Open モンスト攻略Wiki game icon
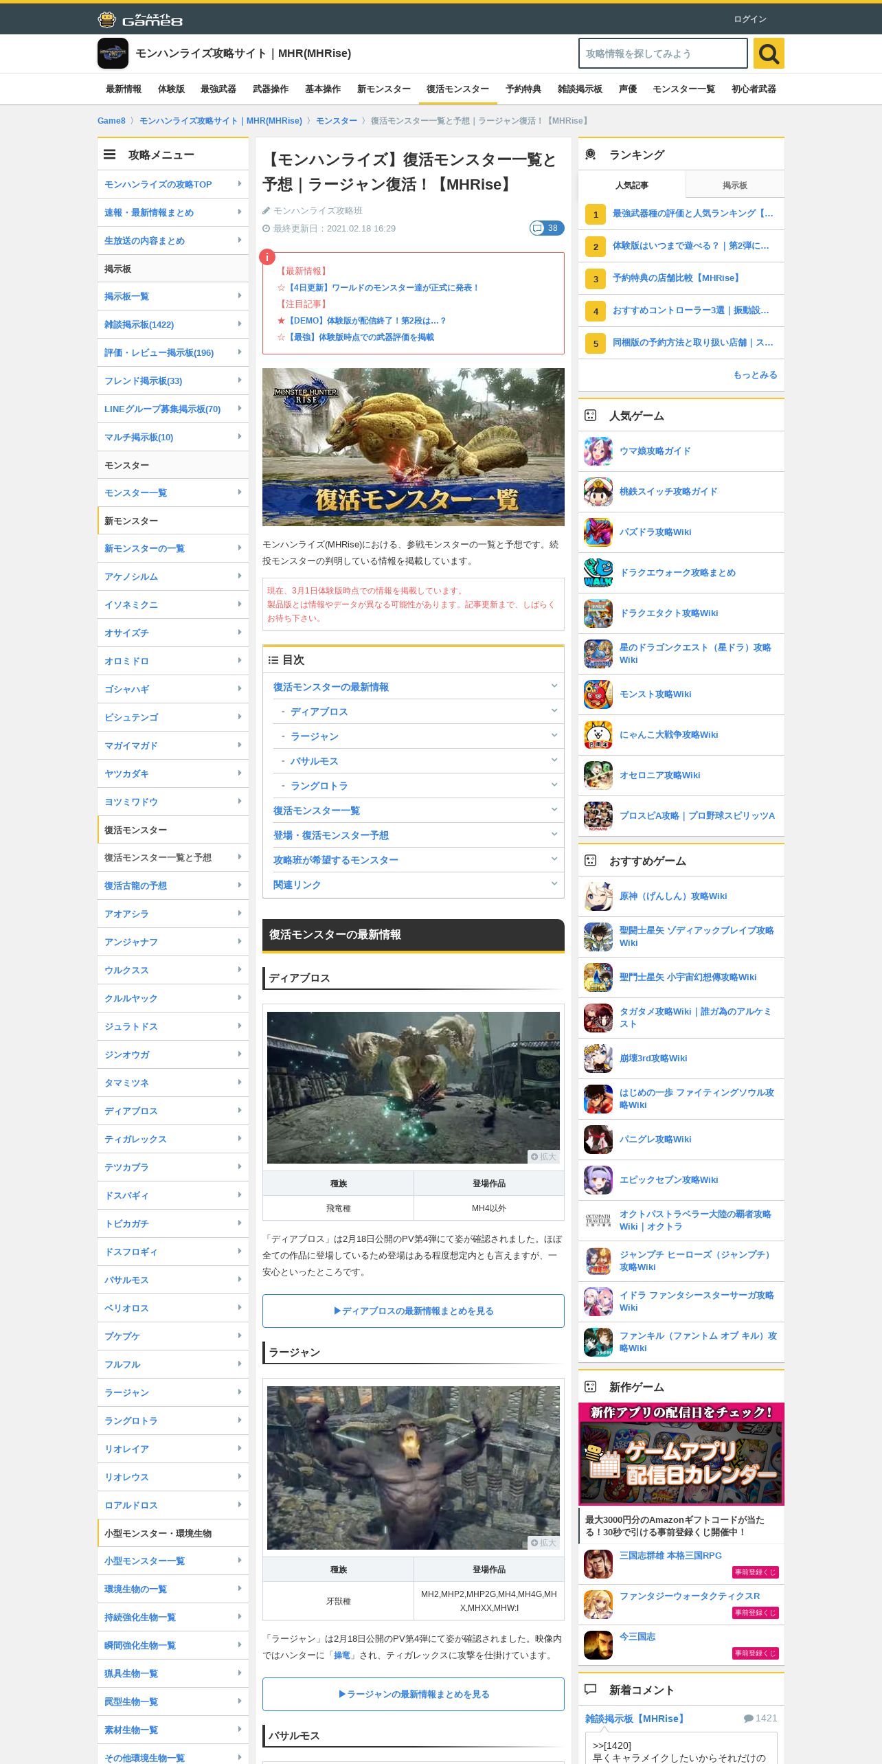Image resolution: width=882 pixels, height=1764 pixels. click(598, 694)
